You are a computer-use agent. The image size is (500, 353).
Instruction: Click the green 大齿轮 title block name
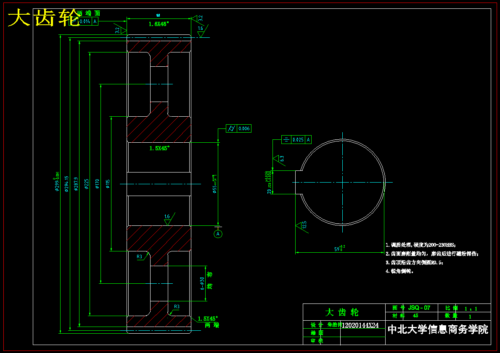click(x=342, y=312)
